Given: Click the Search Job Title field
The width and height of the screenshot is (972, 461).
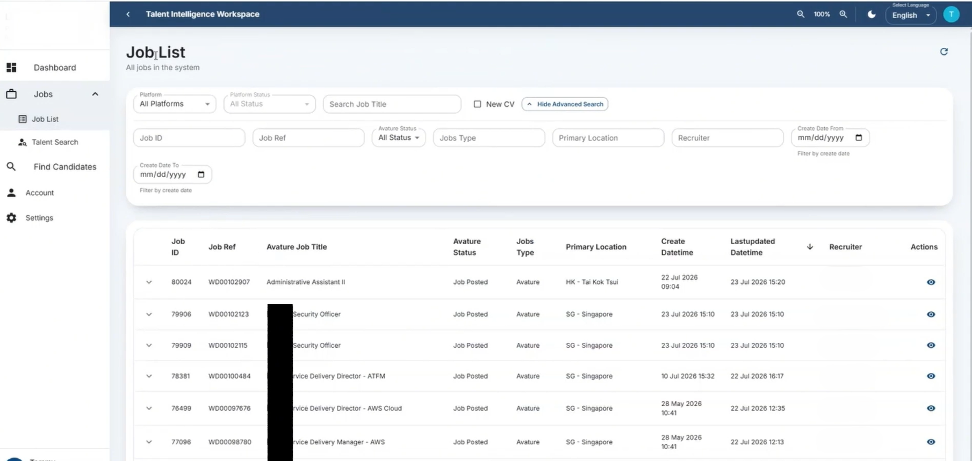Looking at the screenshot, I should 392,104.
